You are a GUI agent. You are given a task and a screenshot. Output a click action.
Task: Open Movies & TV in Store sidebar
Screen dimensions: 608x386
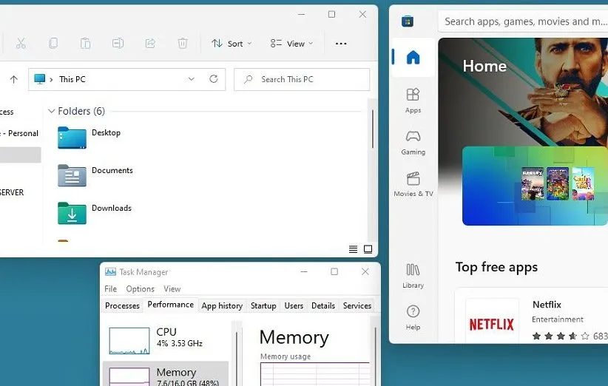click(413, 184)
